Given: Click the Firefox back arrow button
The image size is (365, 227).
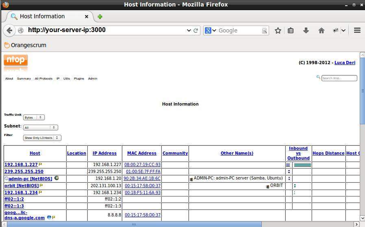Looking at the screenshot, I should click(x=9, y=30).
